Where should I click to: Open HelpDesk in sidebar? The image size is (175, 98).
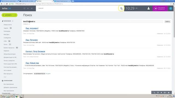click(x=6, y=51)
